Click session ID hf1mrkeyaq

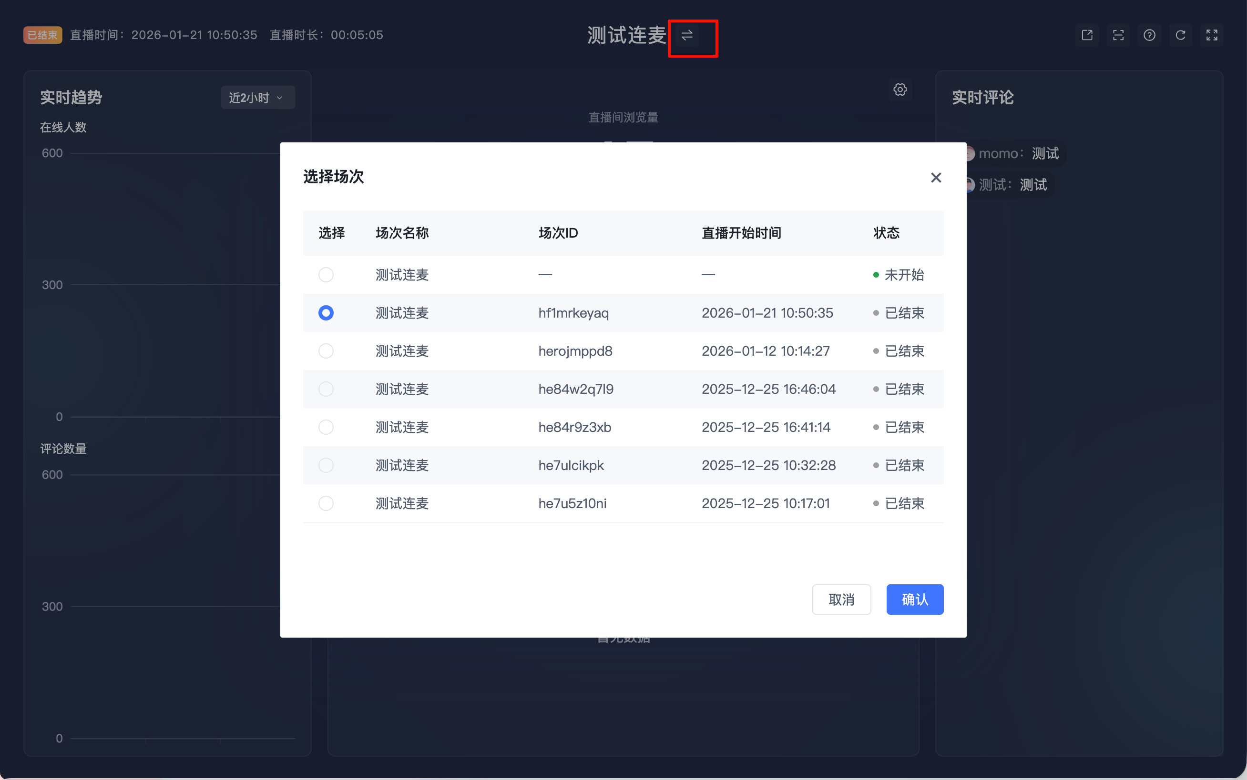(573, 313)
